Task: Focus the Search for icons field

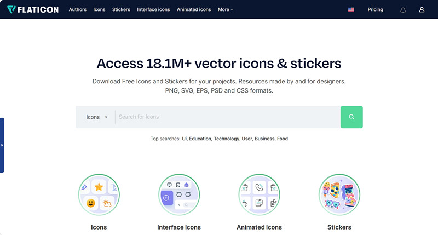Action: point(228,117)
